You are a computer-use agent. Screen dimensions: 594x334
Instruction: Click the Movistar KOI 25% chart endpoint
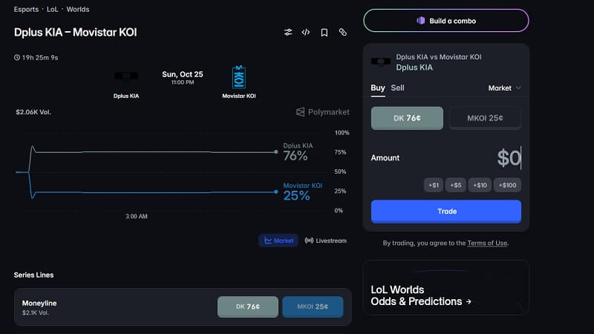click(x=275, y=191)
